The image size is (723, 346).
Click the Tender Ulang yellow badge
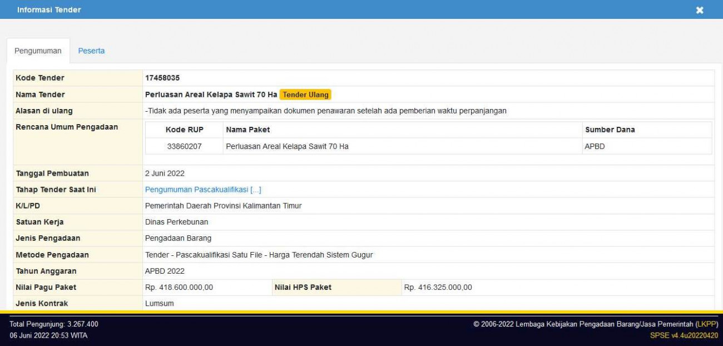(x=305, y=95)
